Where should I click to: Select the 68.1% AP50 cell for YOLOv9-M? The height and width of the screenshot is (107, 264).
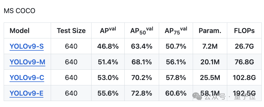[x=142, y=62]
